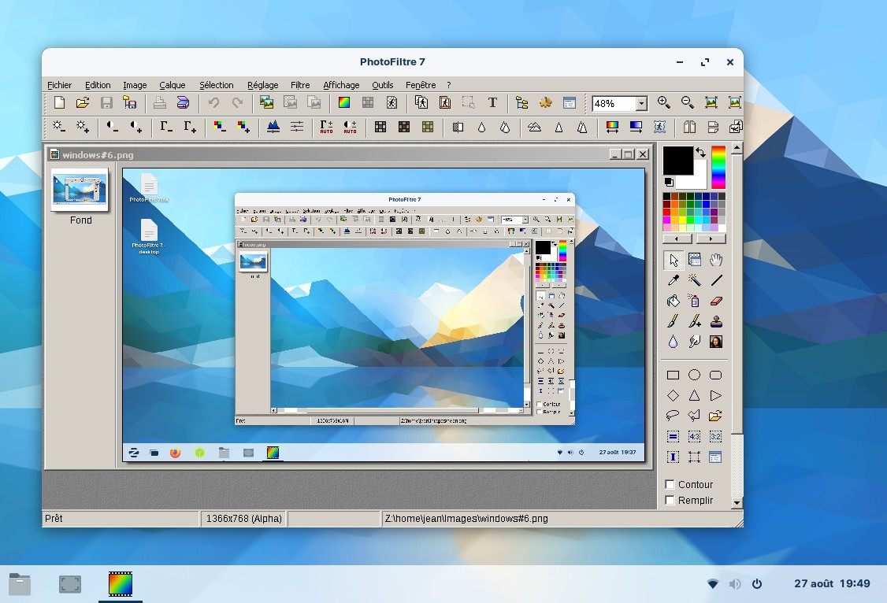Select the Paint Bucket fill tool

[x=673, y=301]
